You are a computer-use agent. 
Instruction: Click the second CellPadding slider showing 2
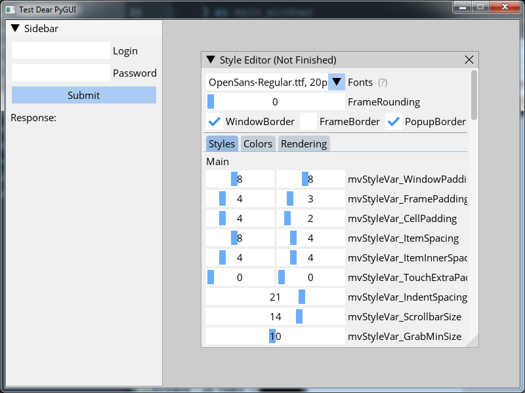click(x=310, y=218)
